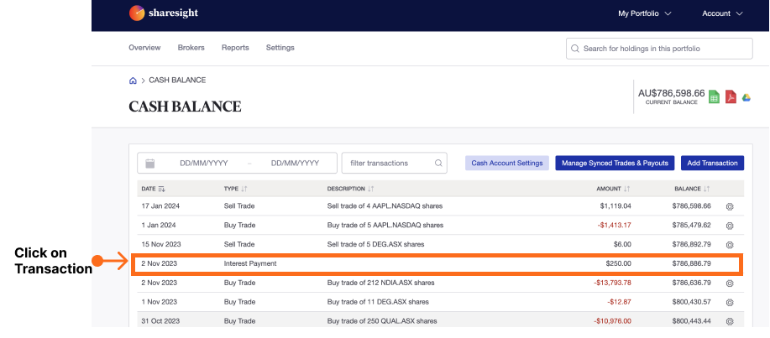Viewport: 770px width, 338px height.
Task: Switch to the Reports tab
Action: point(235,48)
